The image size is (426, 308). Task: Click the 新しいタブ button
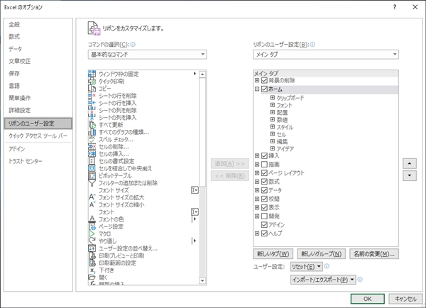pos(273,254)
